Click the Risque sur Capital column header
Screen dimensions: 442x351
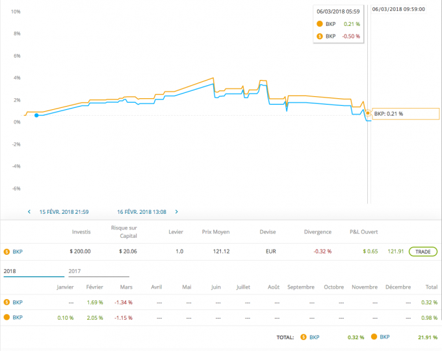point(124,232)
